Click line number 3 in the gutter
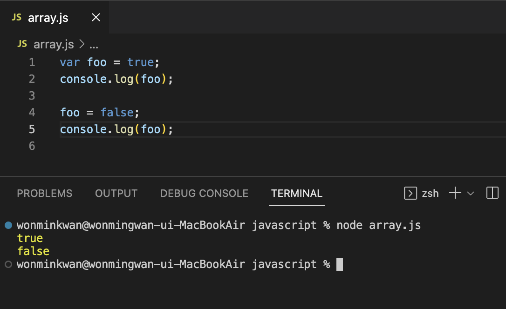The height and width of the screenshot is (309, 506). [x=32, y=96]
